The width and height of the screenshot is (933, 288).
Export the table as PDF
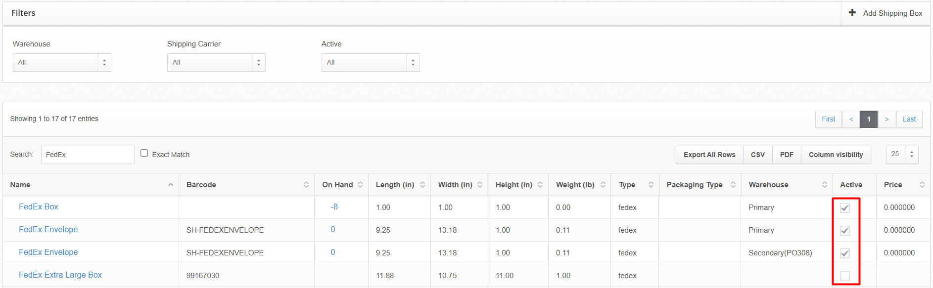[787, 155]
